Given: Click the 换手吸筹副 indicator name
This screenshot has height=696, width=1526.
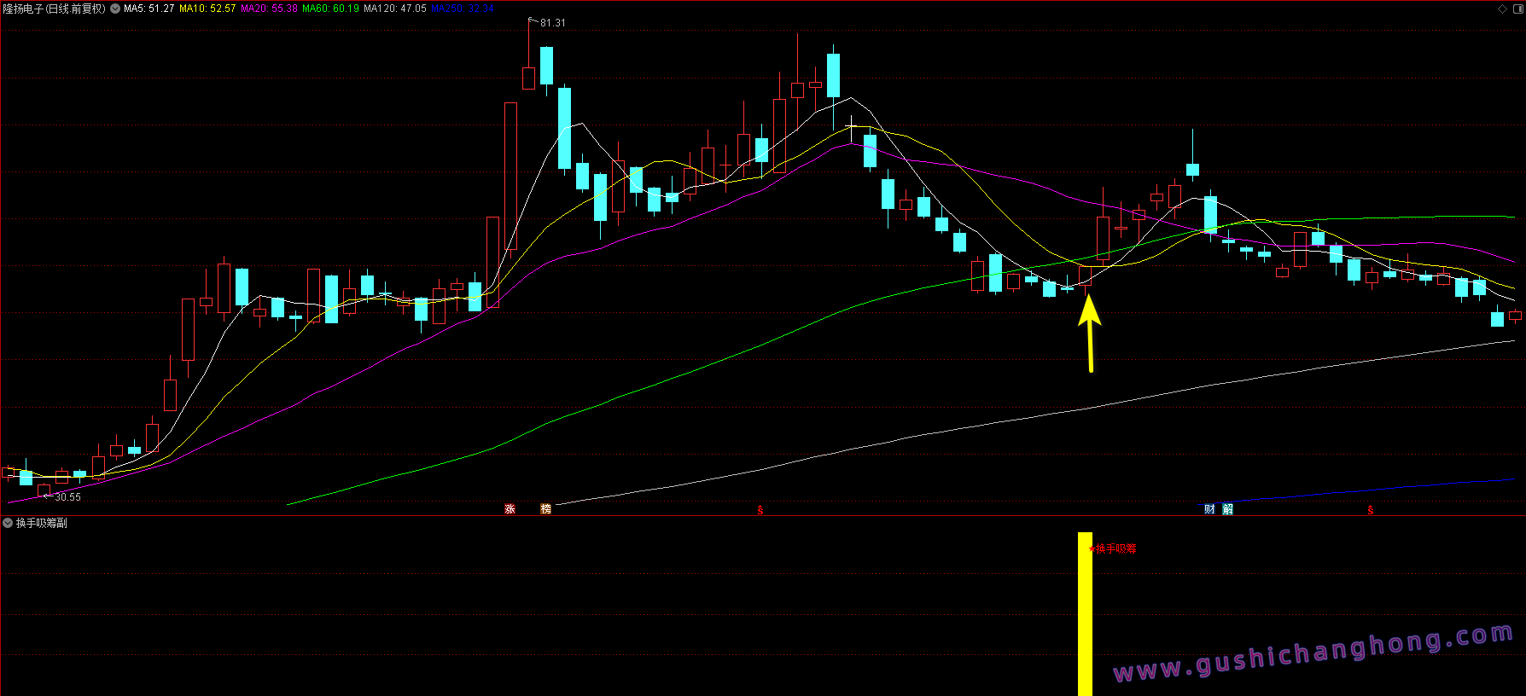Looking at the screenshot, I should point(41,523).
